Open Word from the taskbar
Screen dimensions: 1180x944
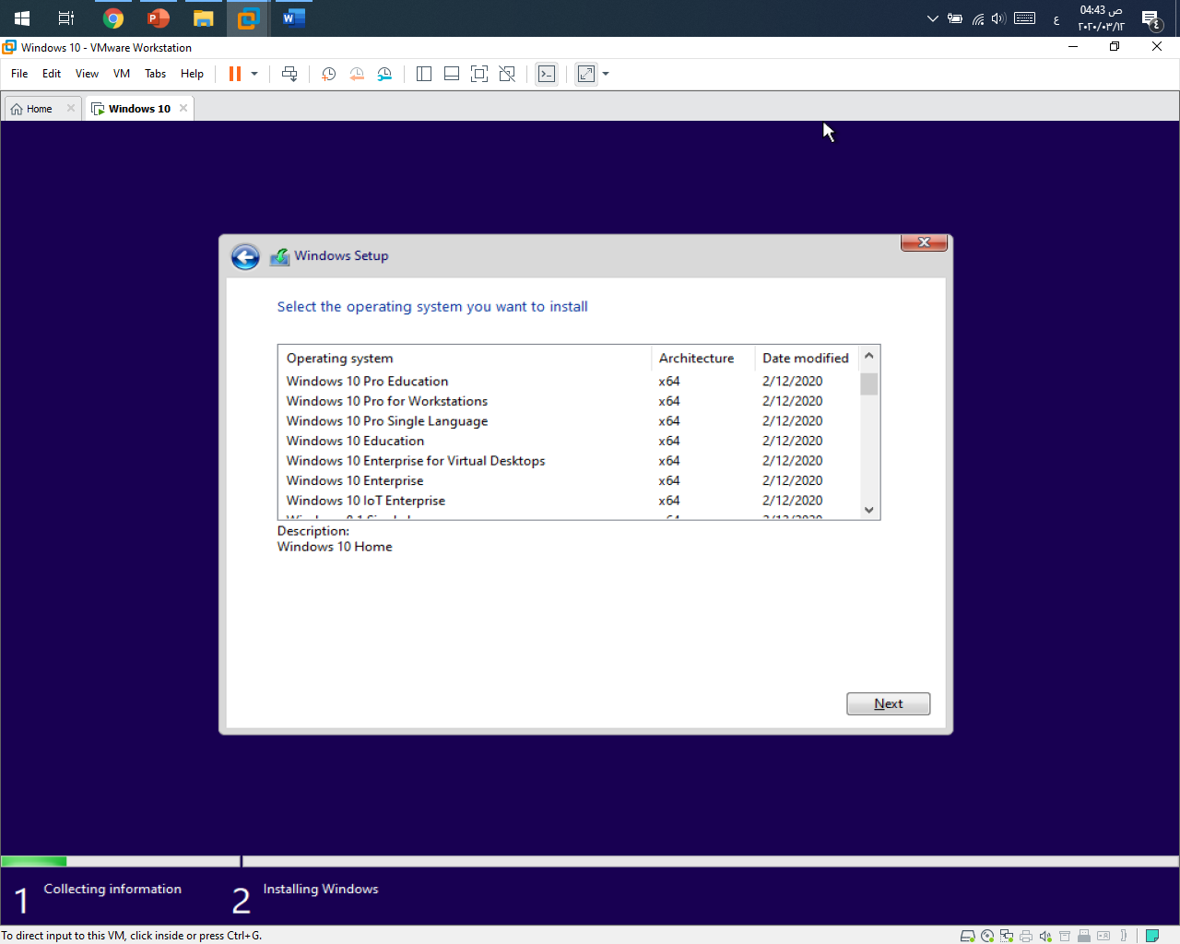(294, 18)
